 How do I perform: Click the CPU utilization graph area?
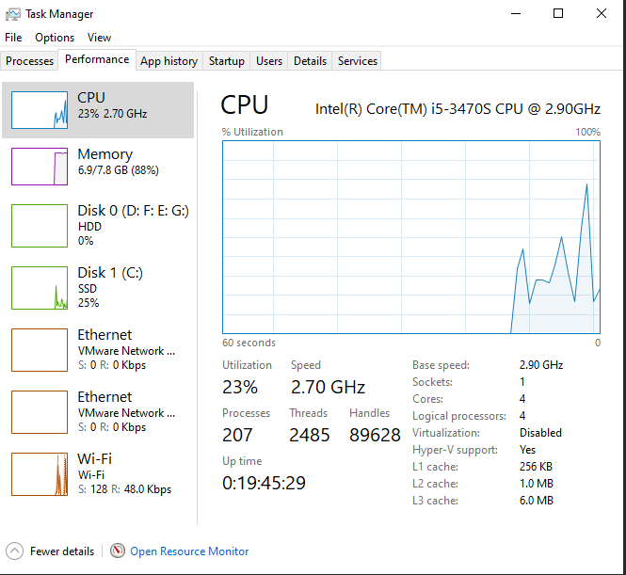410,237
